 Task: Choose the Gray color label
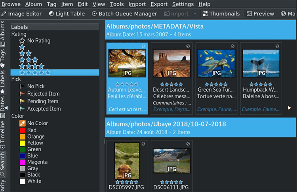click(29, 168)
